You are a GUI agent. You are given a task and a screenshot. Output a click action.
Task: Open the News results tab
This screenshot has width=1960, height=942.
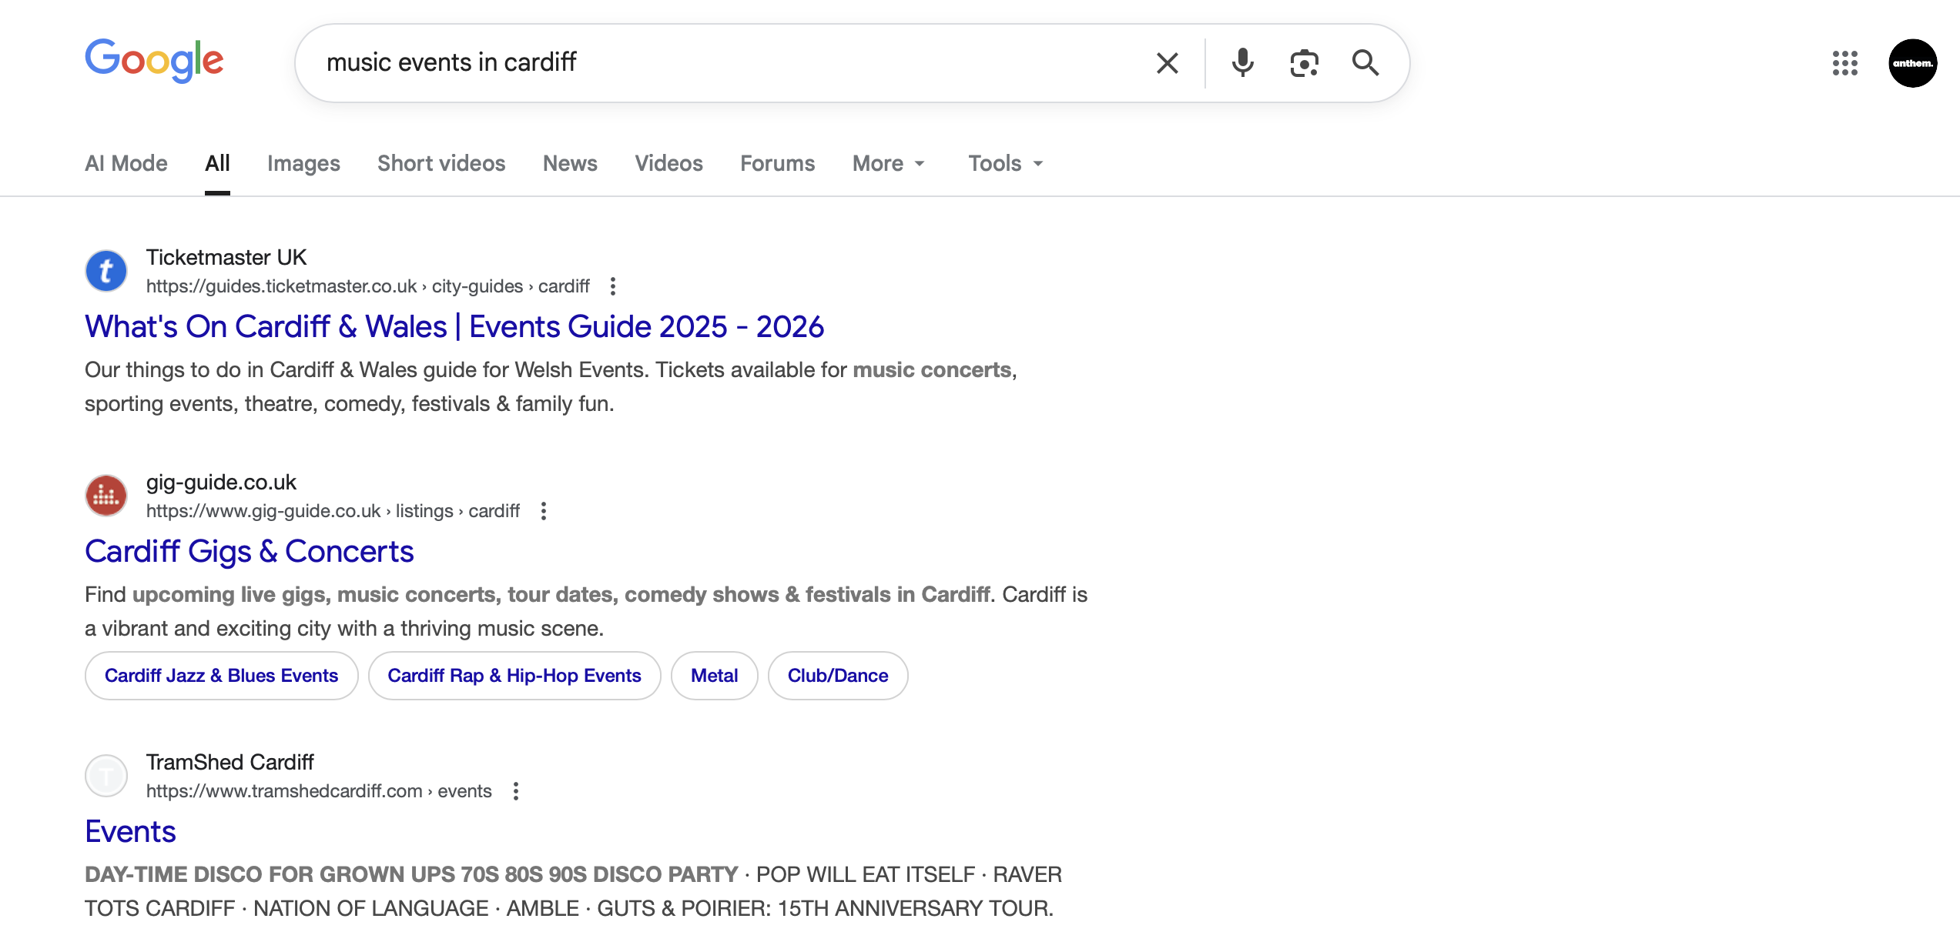[x=570, y=163]
